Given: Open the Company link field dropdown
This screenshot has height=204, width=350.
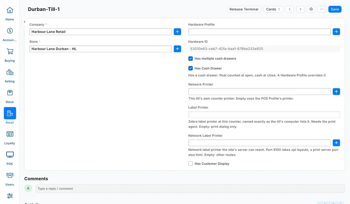Looking at the screenshot, I should pos(101,32).
